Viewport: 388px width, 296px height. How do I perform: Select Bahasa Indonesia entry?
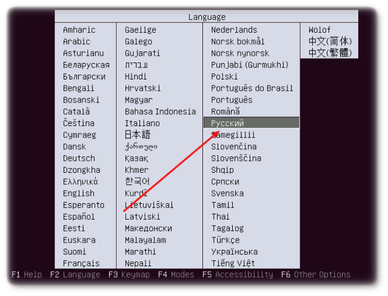[x=160, y=112]
